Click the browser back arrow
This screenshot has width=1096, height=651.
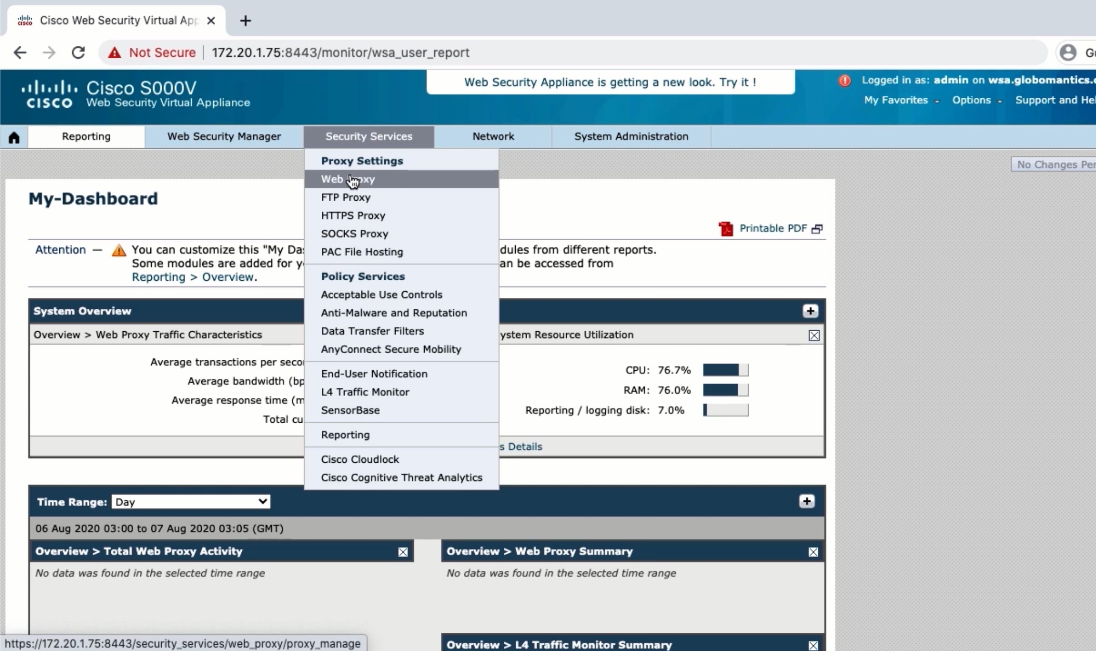click(20, 53)
